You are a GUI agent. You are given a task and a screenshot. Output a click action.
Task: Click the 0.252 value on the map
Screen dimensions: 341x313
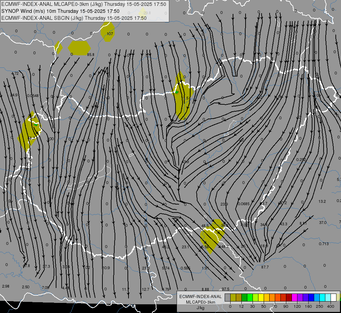click(x=301, y=160)
